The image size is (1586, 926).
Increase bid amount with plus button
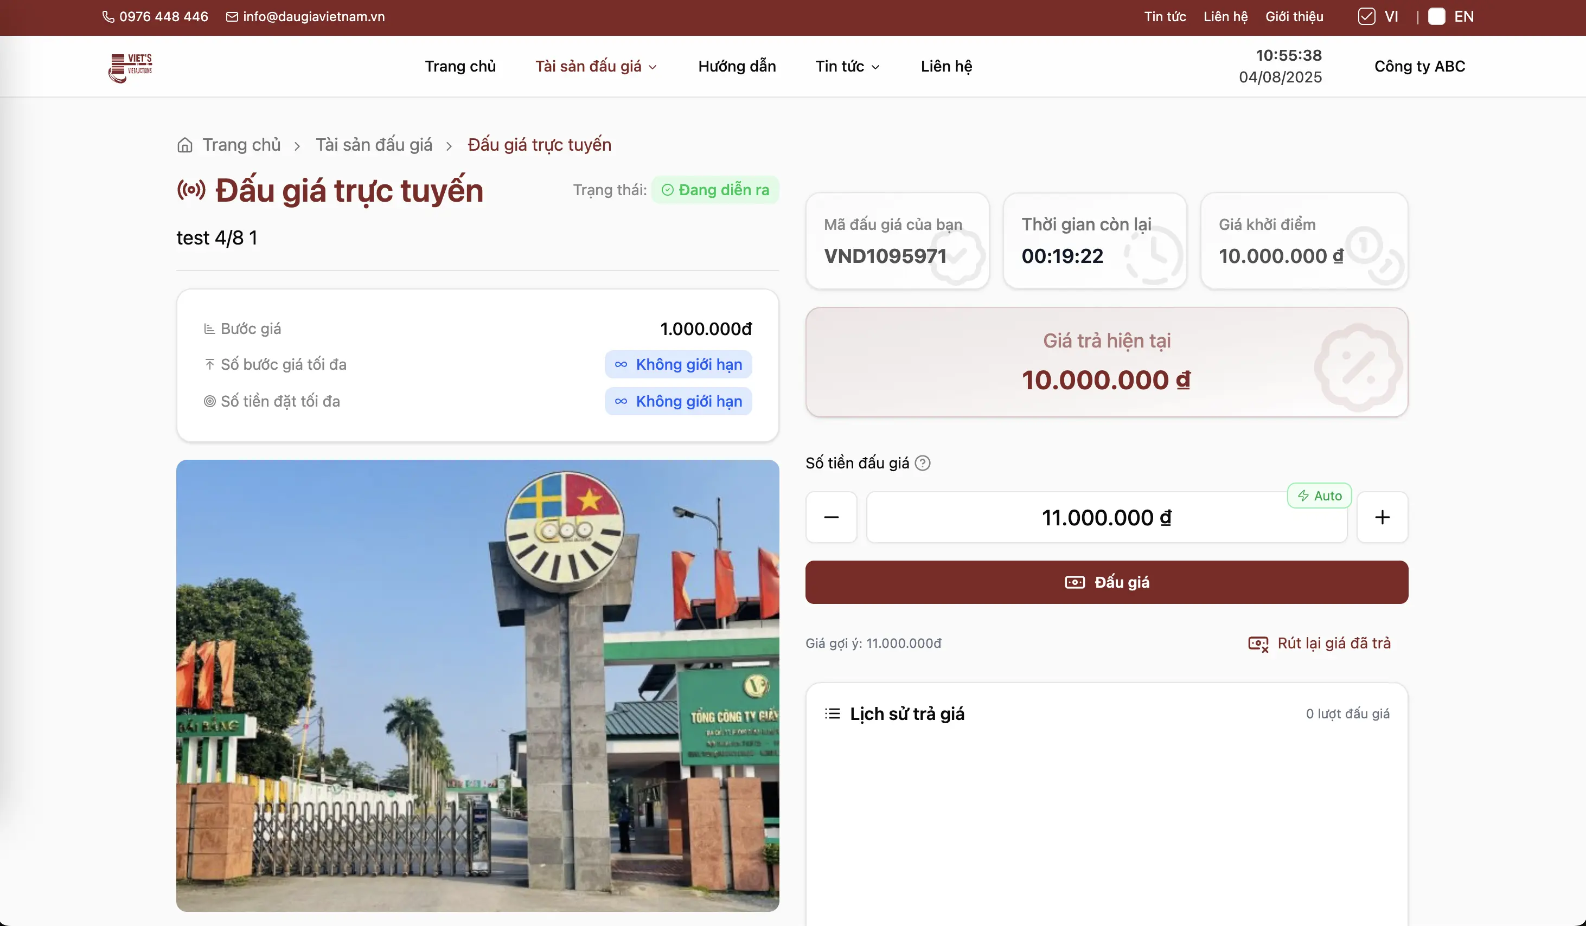pos(1382,517)
